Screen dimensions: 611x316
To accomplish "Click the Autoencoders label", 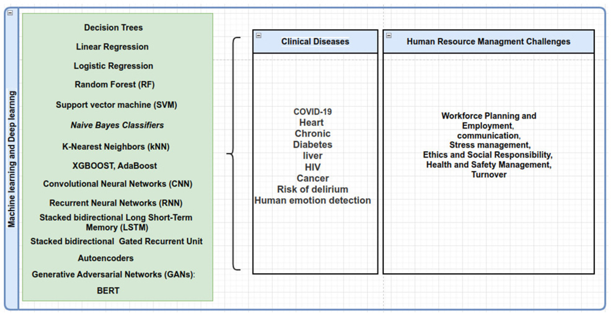I will click(106, 258).
